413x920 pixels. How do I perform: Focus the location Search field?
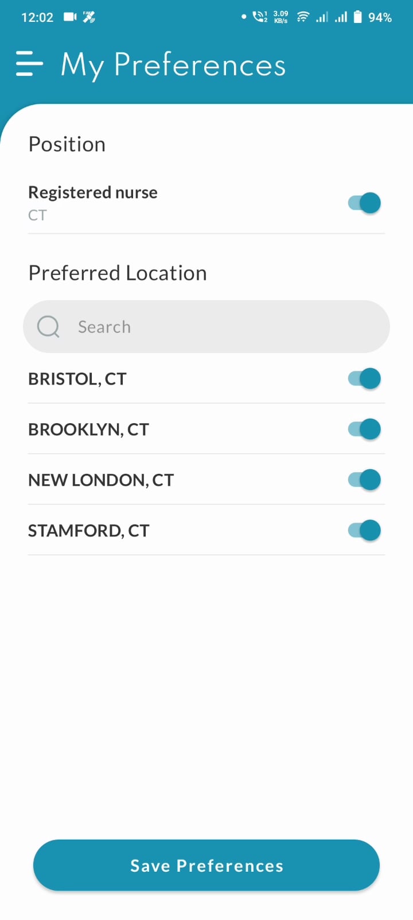tap(206, 327)
